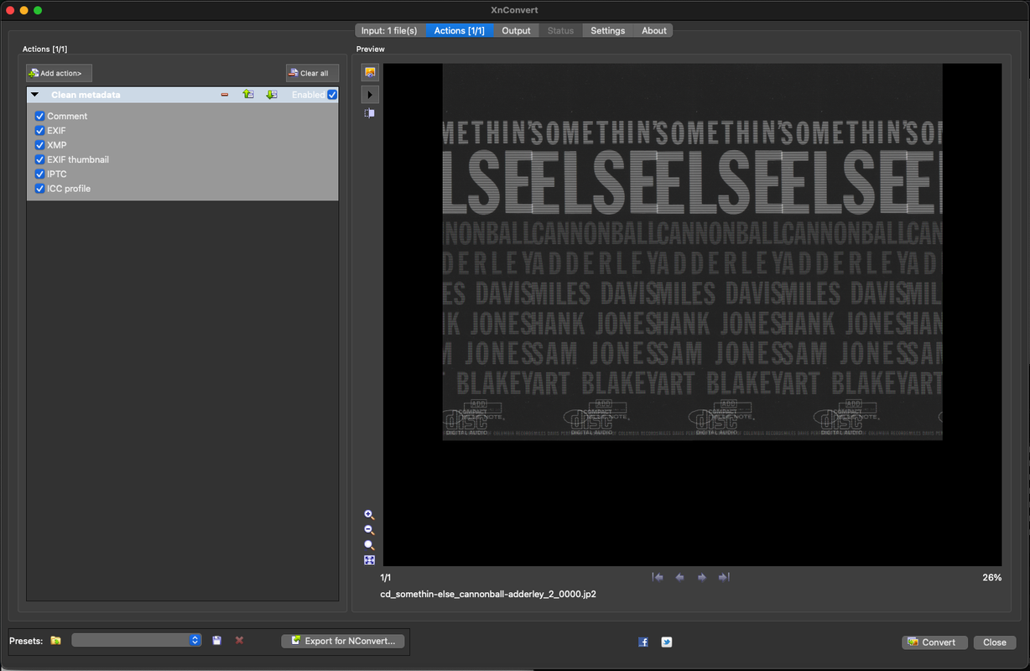Select the Actions [1/1] tab
This screenshot has height=671, width=1030.
[x=459, y=30]
